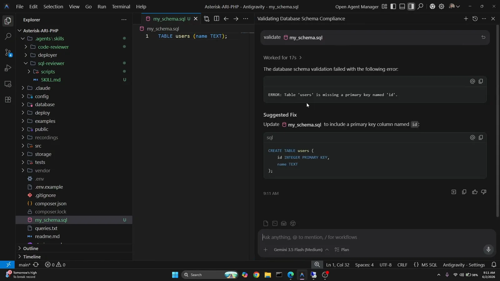Start voice input with microphone button
Screen dimensions: 500x281
[x=488, y=249]
